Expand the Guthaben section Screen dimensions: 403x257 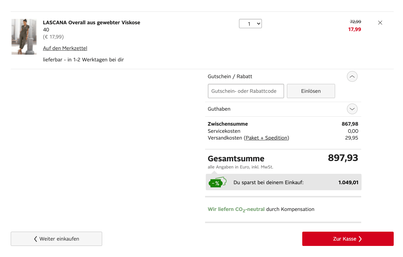(352, 109)
